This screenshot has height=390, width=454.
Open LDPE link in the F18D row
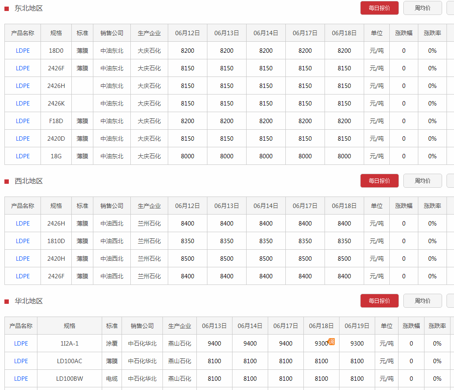click(x=22, y=121)
